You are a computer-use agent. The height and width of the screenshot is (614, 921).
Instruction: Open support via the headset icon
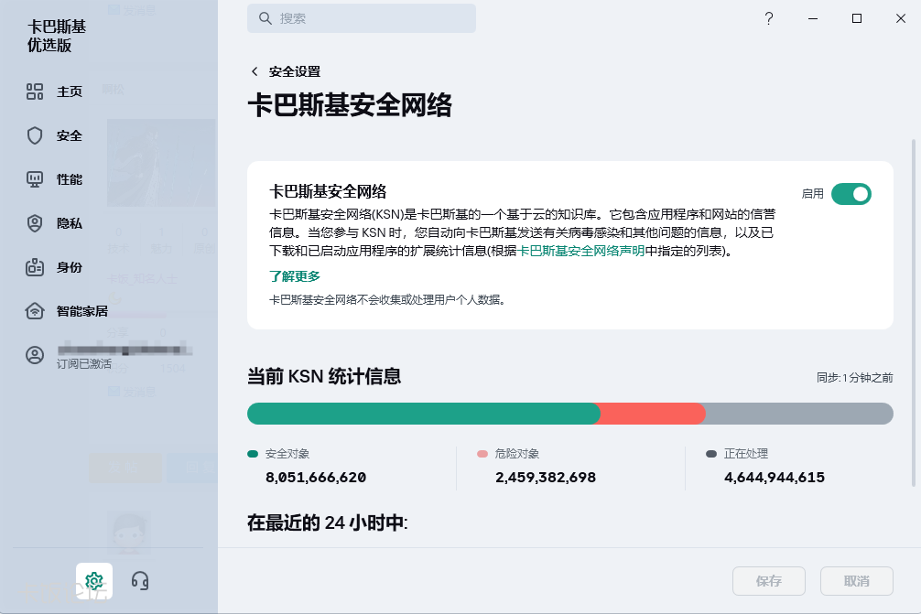click(140, 580)
